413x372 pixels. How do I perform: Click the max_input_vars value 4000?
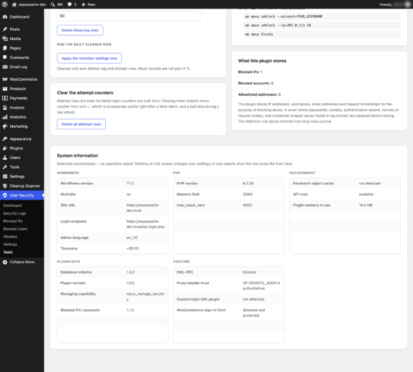[247, 205]
